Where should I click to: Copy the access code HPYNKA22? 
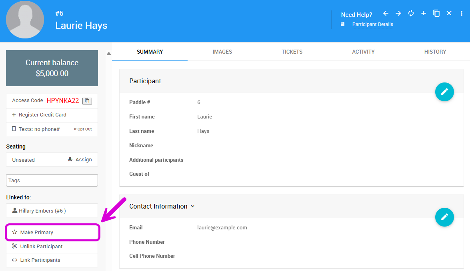[87, 101]
